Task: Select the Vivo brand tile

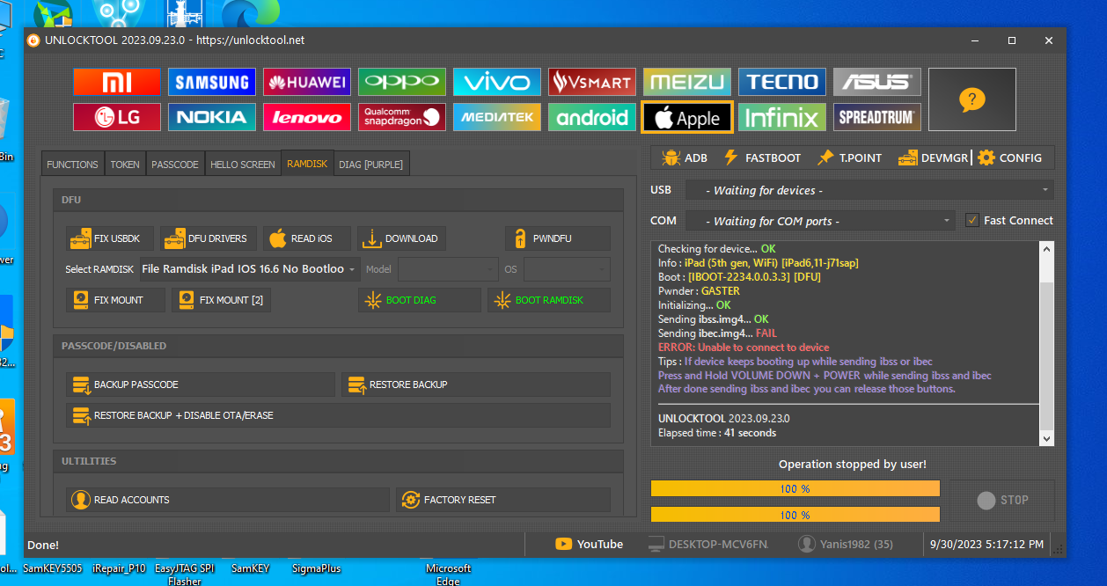Action: [x=497, y=82]
